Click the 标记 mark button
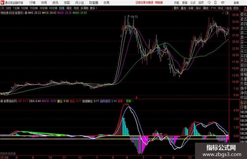This screenshot has width=247, height=159. coord(221,8)
